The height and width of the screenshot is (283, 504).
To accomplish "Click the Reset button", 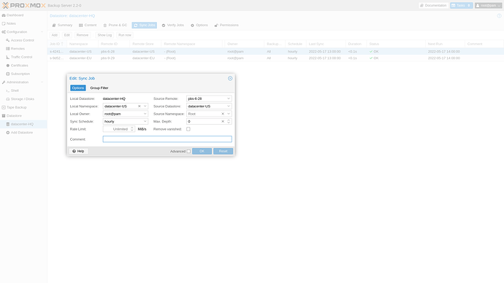I will [223, 151].
